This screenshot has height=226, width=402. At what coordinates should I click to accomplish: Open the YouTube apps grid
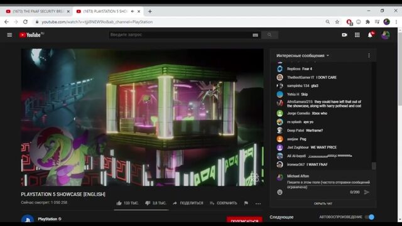[357, 35]
